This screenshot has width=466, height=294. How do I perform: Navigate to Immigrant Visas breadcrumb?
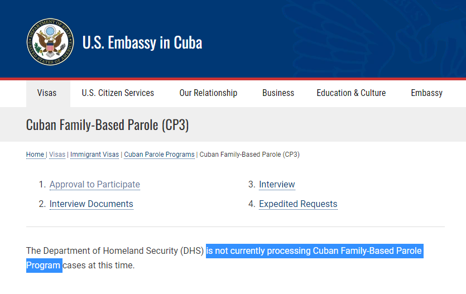(x=94, y=155)
